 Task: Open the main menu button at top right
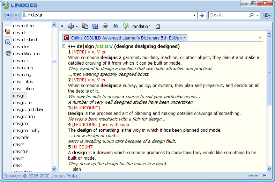[x=267, y=15]
